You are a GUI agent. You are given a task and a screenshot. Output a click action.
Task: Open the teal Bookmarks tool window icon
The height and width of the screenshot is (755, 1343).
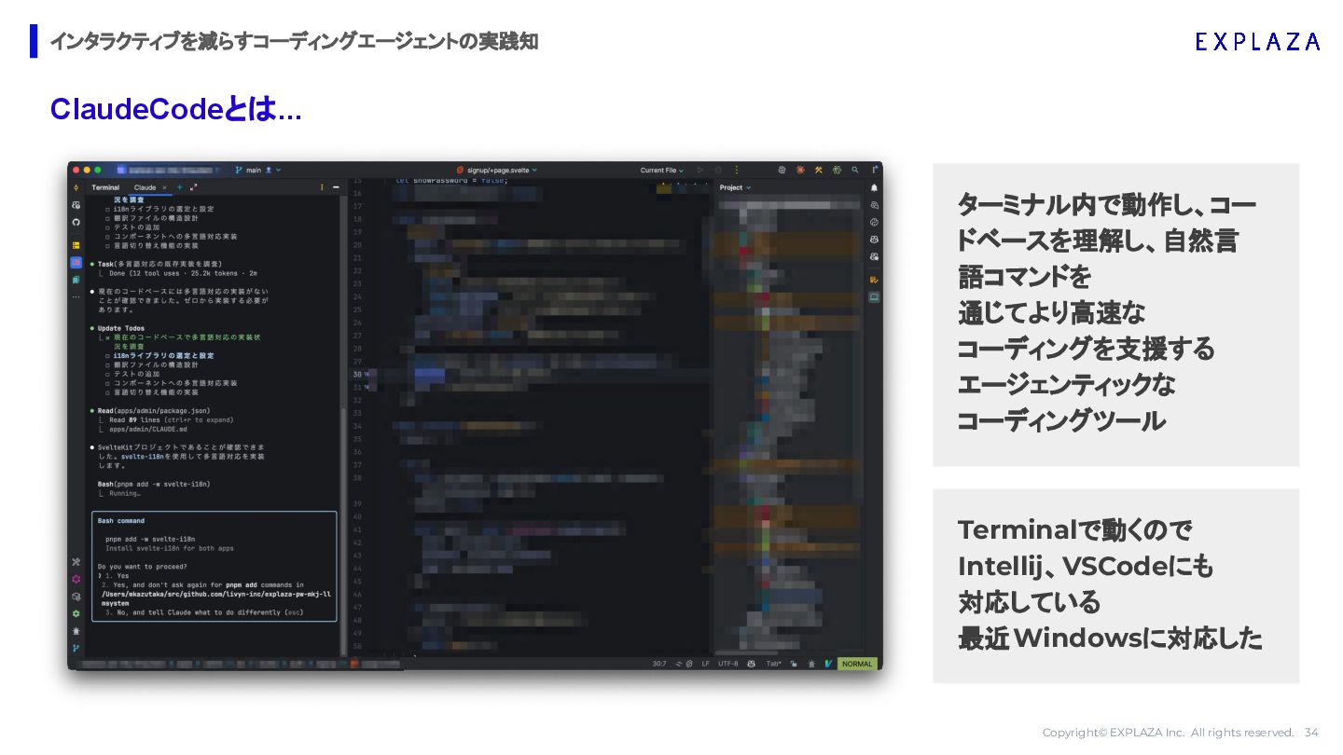coord(76,280)
